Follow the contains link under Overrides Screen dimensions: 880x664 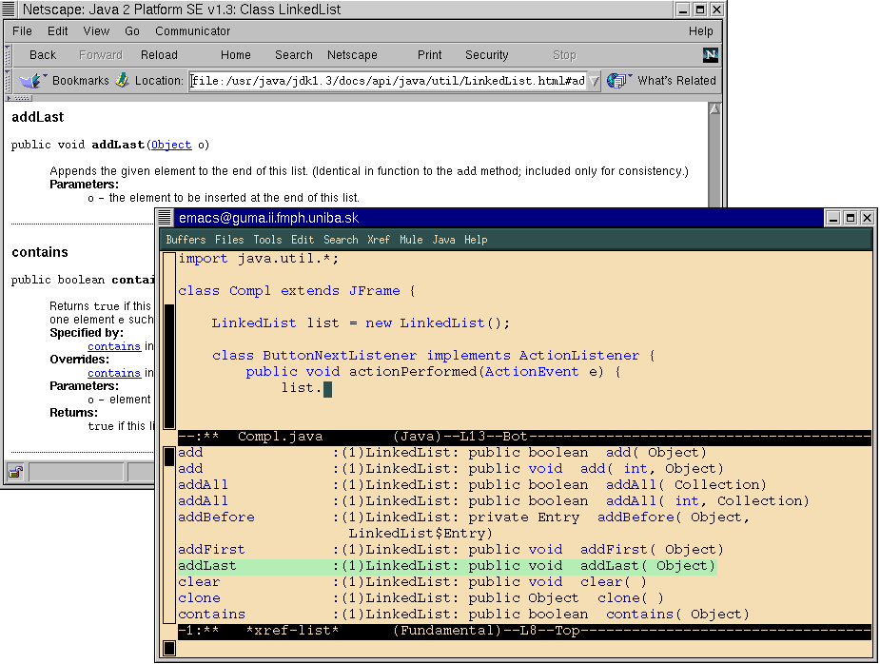click(114, 373)
